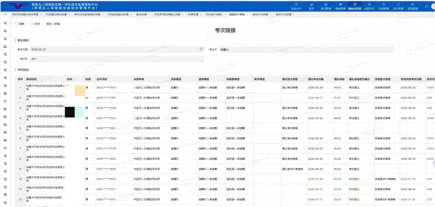
Task: Switch to 机构考次链接 tab
Action: click(214, 14)
